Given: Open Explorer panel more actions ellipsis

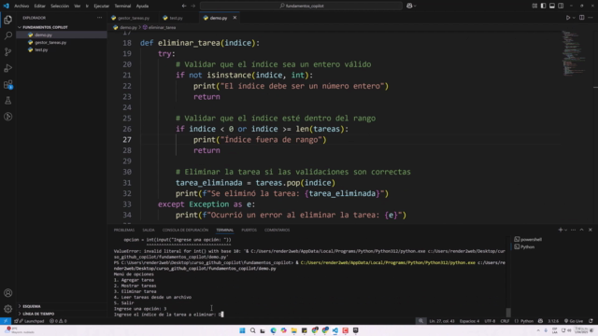Looking at the screenshot, I should 99,18.
